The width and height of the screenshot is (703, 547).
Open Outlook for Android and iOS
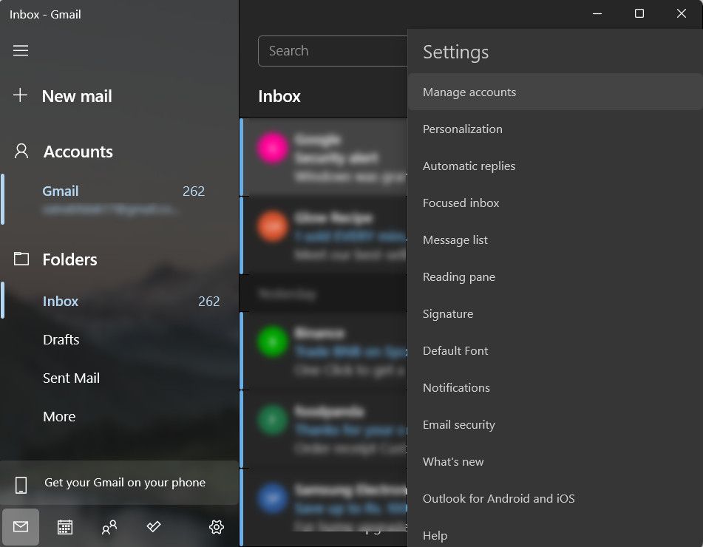[555, 498]
